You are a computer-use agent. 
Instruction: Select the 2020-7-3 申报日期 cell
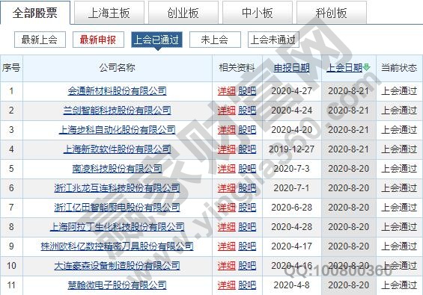coord(292,169)
